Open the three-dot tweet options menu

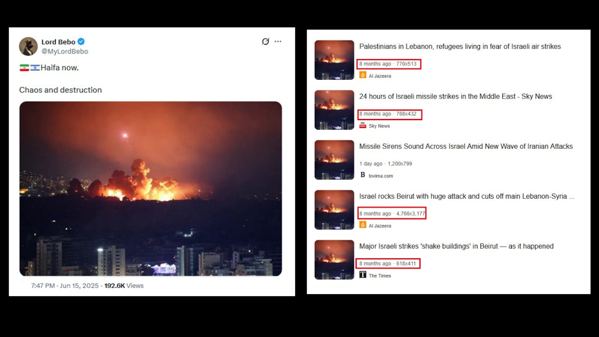[278, 41]
